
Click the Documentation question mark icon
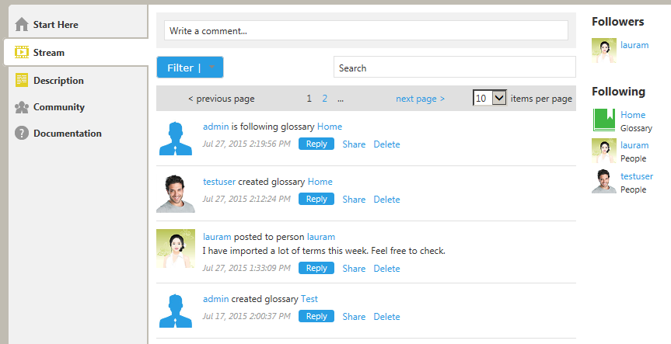(x=22, y=134)
